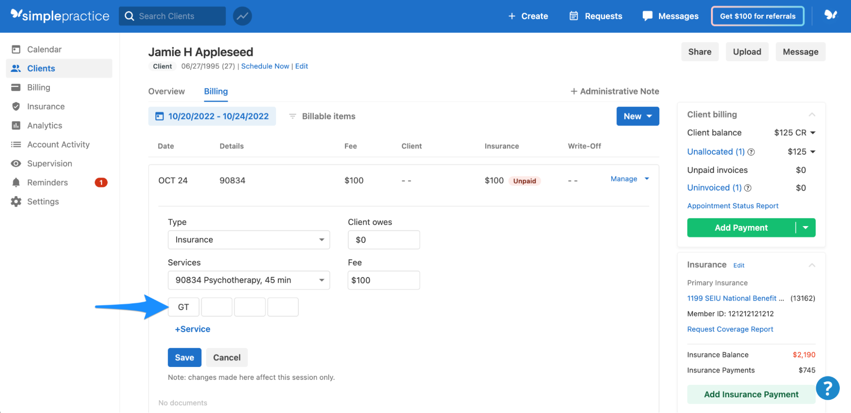Open the analytics trend icon beside search
The width and height of the screenshot is (851, 413).
(242, 16)
